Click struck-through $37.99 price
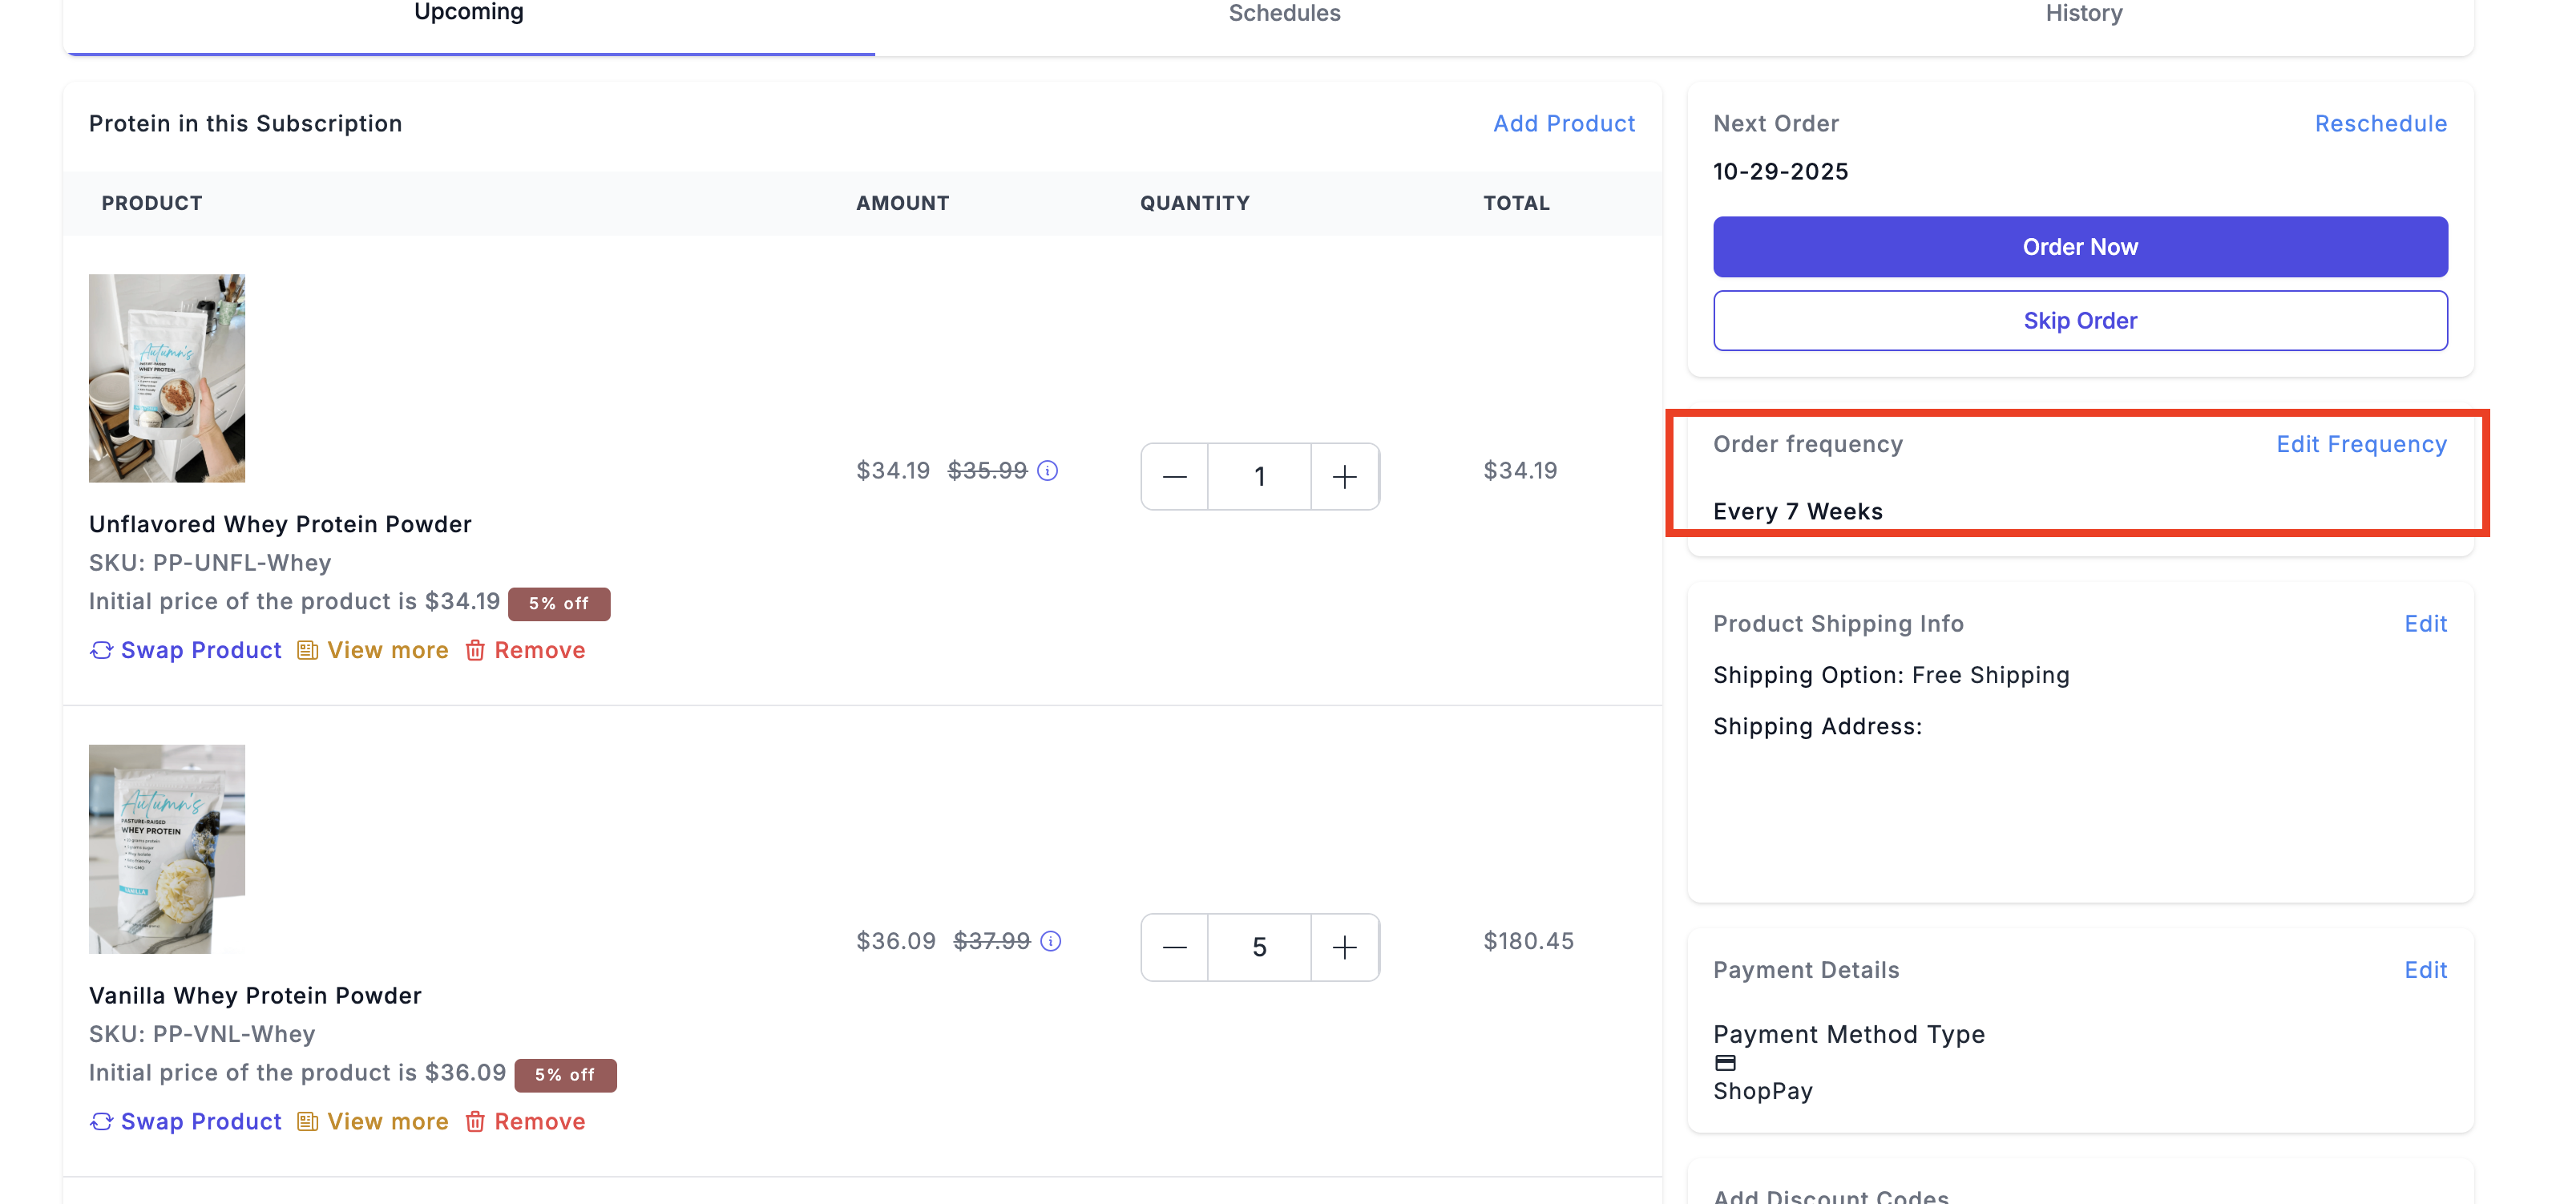The image size is (2576, 1204). [x=992, y=941]
